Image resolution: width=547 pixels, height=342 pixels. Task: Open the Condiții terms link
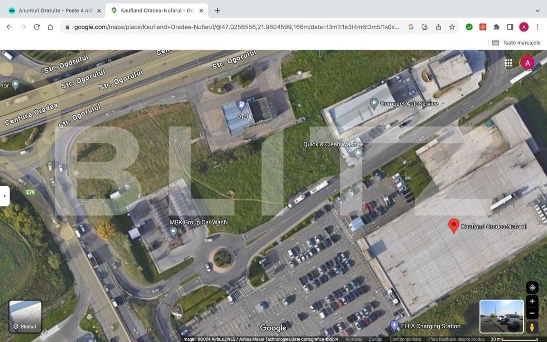(x=376, y=339)
